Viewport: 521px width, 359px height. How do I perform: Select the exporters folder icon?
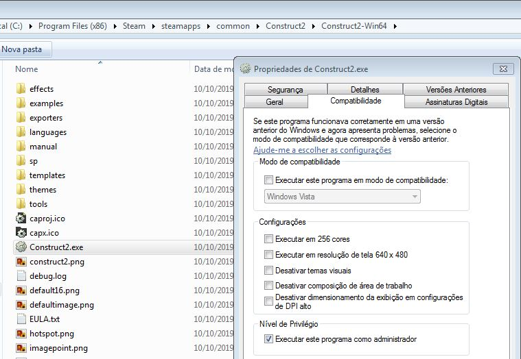click(x=21, y=118)
